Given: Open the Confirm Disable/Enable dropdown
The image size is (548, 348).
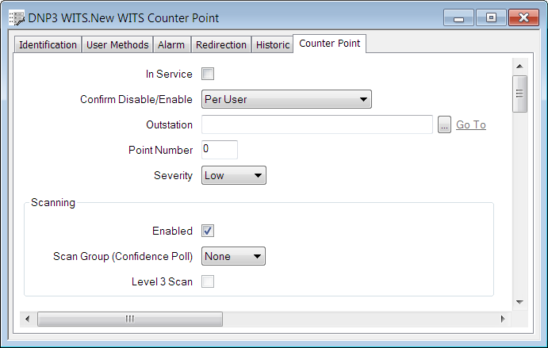Looking at the screenshot, I should (287, 99).
